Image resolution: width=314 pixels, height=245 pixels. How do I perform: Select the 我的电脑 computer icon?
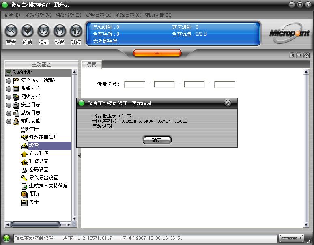click(x=9, y=73)
